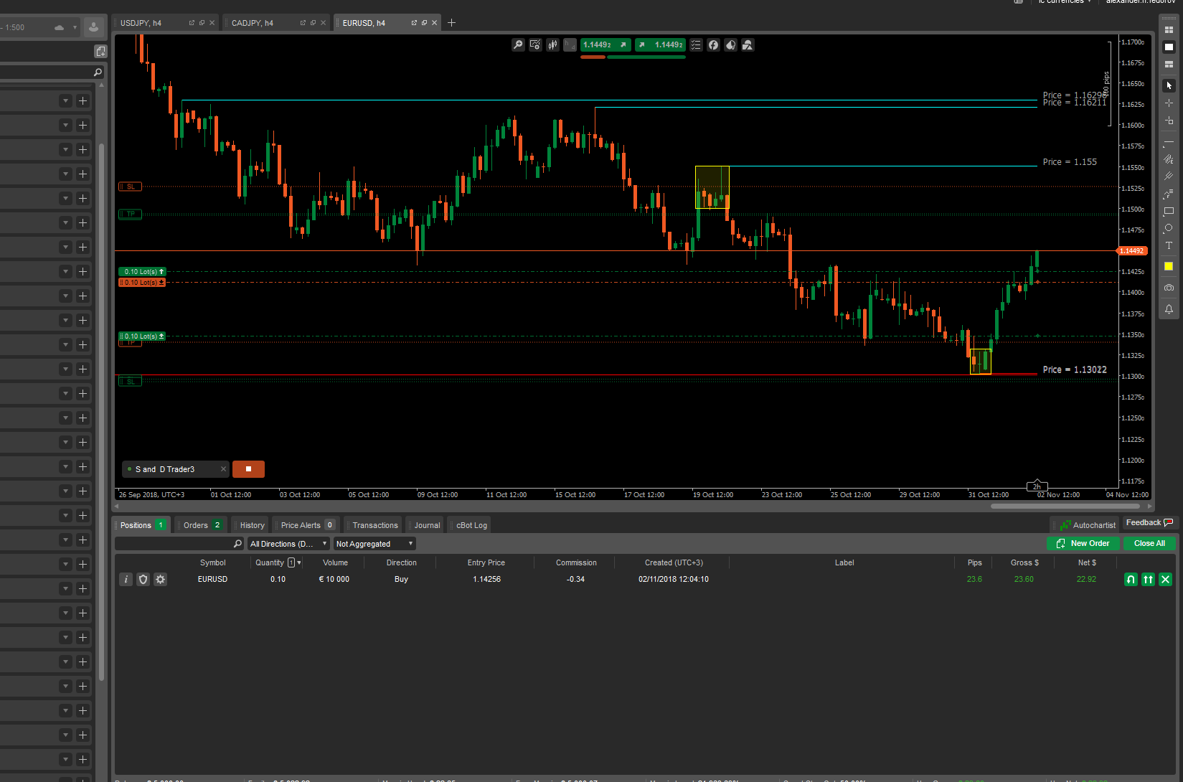Viewport: 1183px width, 782px height.
Task: Select the cursor pointer tool
Action: coord(1169,85)
